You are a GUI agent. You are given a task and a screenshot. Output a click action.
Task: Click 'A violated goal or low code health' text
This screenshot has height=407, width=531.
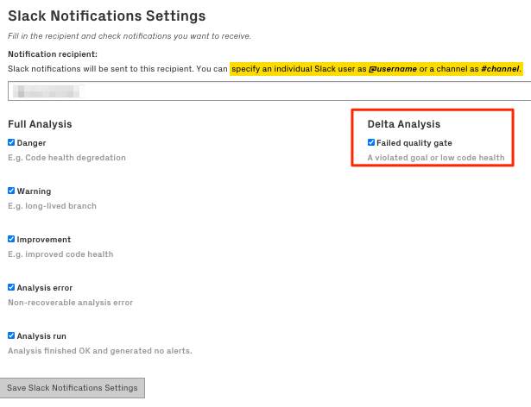click(435, 158)
